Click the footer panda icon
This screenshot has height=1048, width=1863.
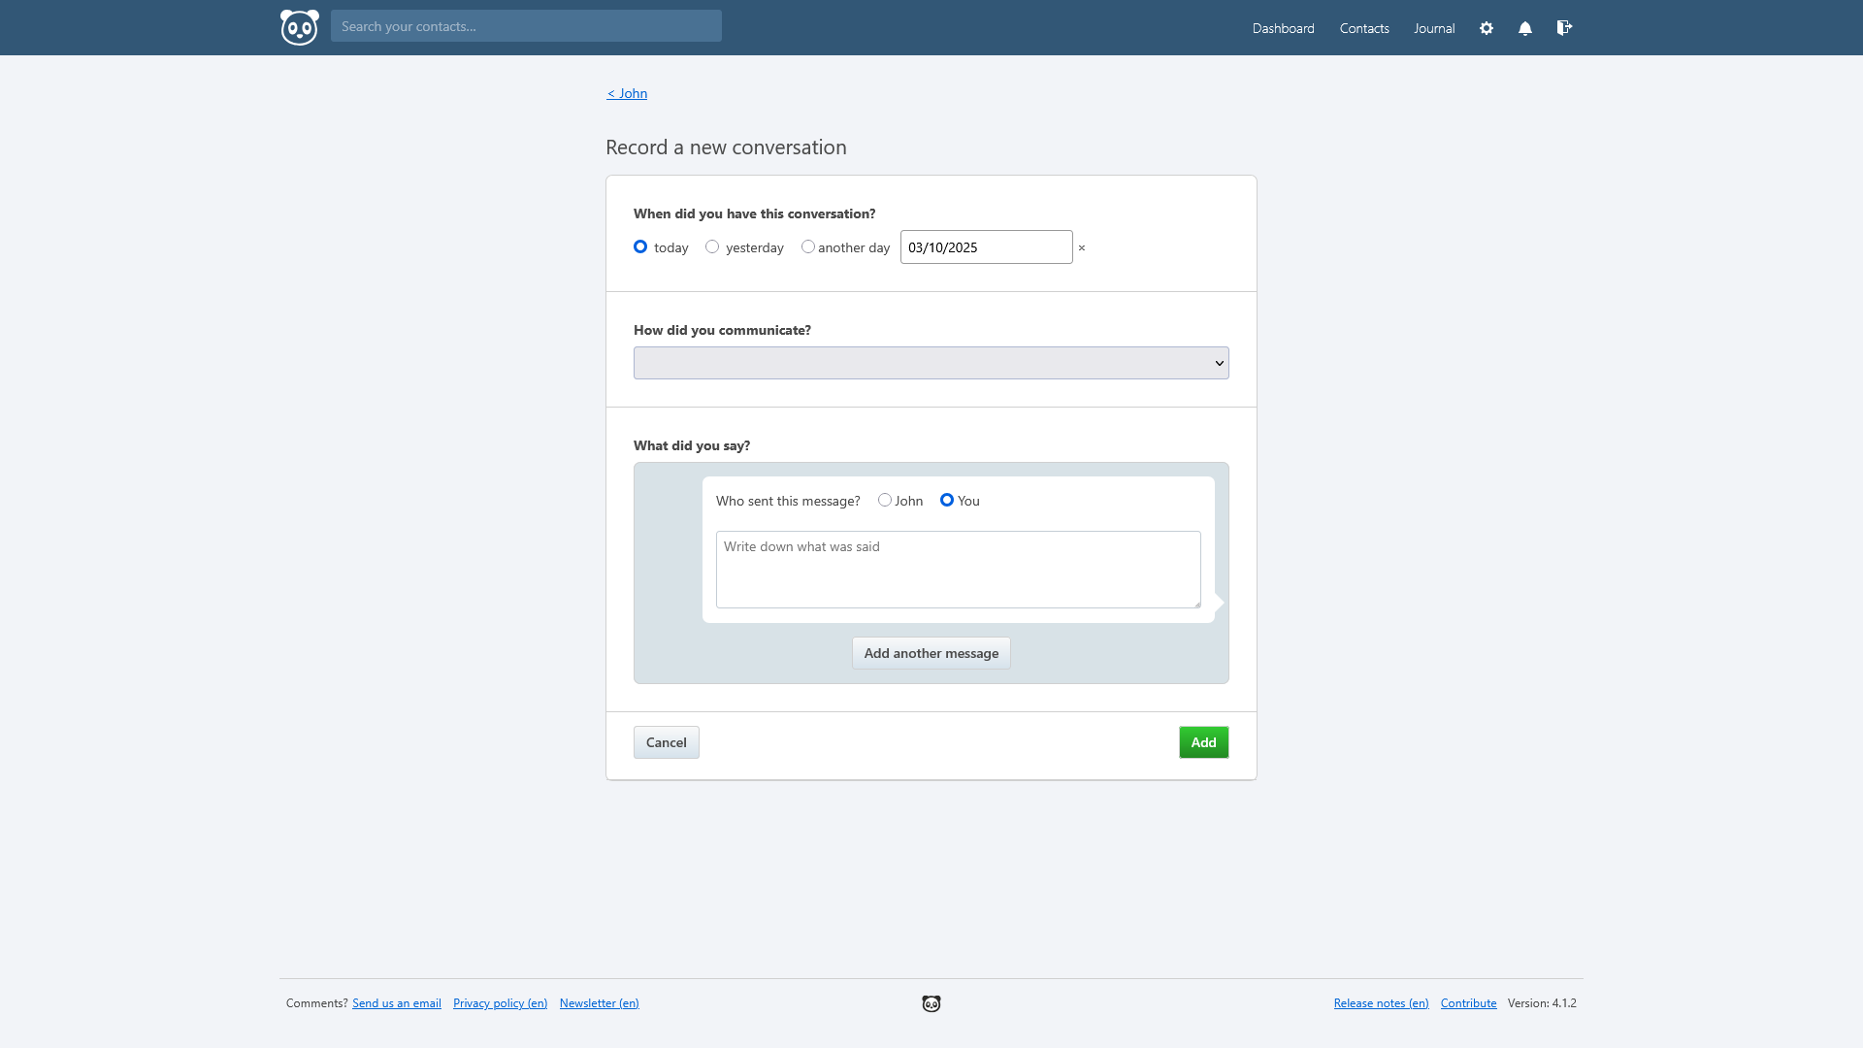point(931,1003)
